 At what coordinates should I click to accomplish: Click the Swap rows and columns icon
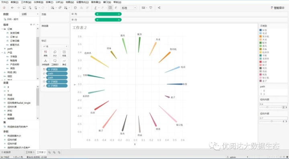(x=75, y=8)
